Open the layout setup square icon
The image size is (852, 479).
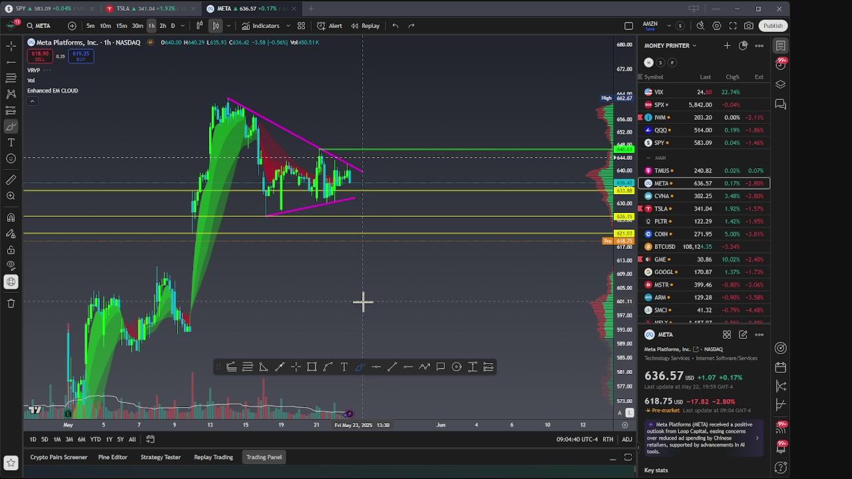629,26
